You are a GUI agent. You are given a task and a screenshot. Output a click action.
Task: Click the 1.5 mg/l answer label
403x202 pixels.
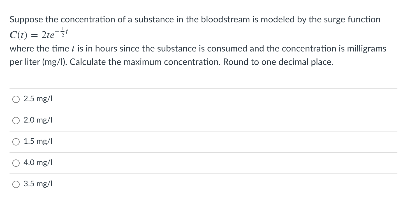tap(38, 142)
